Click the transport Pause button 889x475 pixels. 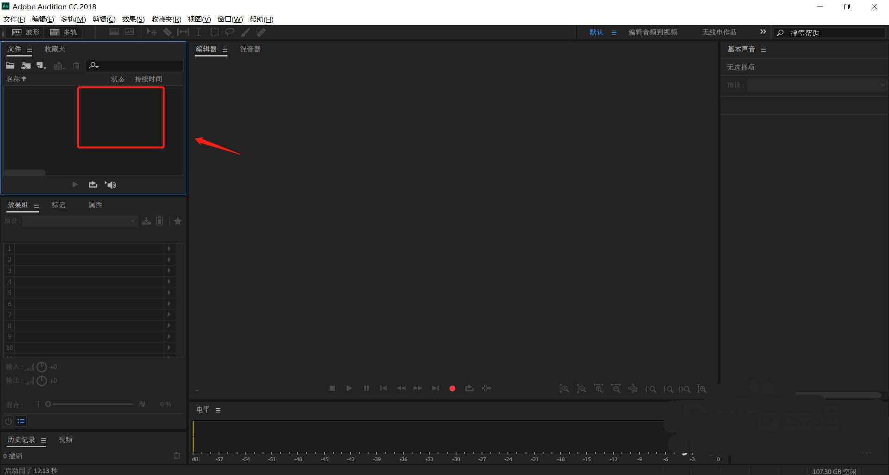coord(367,388)
